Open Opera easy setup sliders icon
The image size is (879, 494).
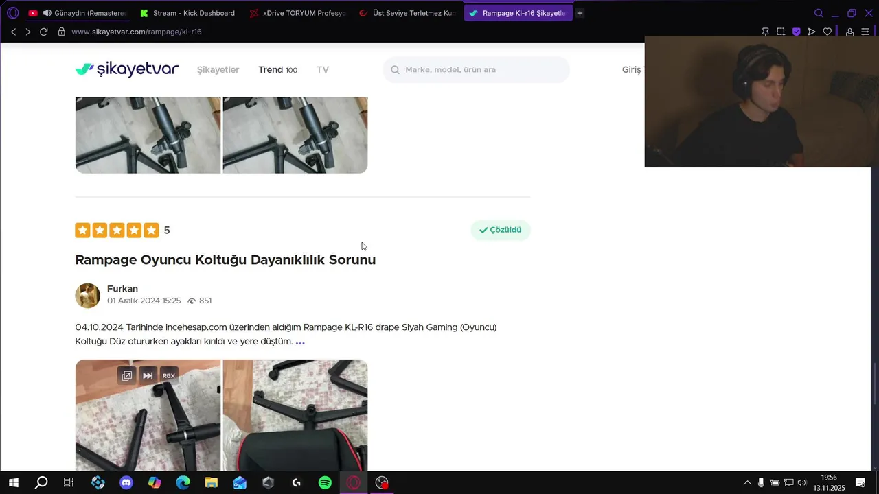pos(865,32)
